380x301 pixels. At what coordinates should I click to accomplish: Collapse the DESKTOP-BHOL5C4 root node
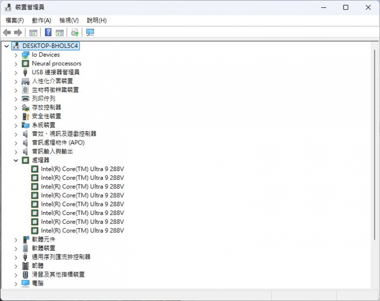7,46
